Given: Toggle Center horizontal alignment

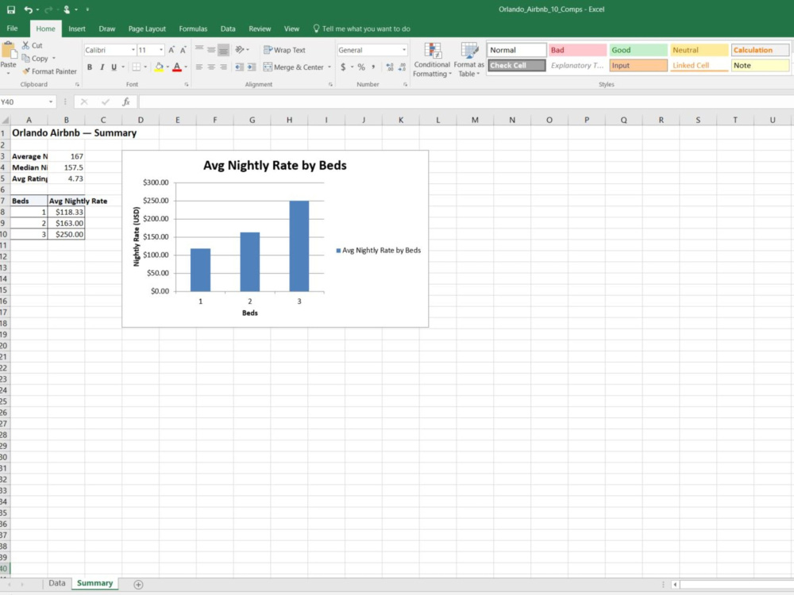Looking at the screenshot, I should pos(211,67).
